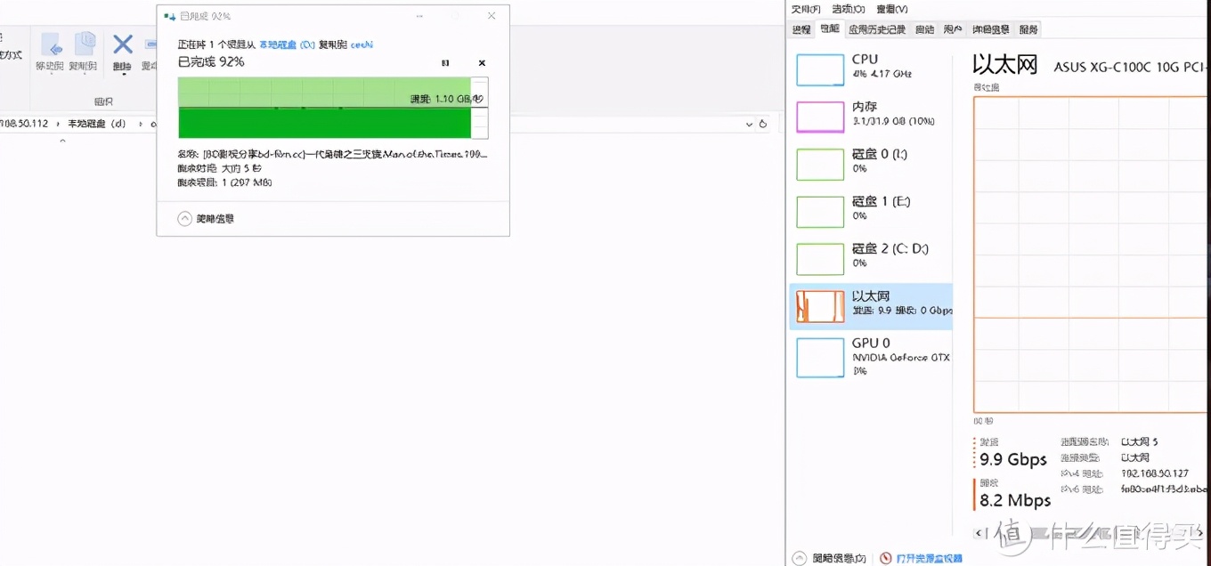
Task: Click the source drive link in copy dialog
Action: [x=288, y=44]
